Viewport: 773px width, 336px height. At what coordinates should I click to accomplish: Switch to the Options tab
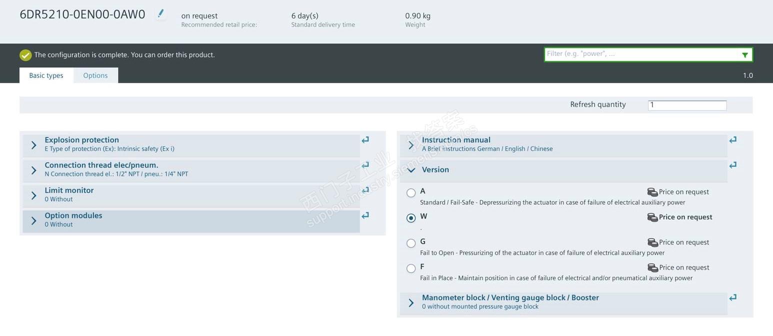tap(95, 75)
